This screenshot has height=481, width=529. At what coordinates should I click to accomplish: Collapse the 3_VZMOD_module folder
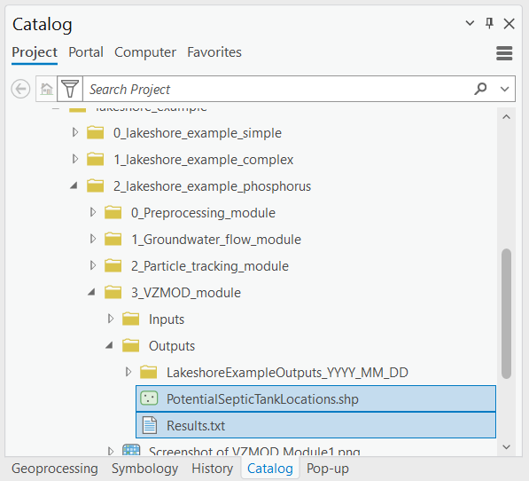(91, 292)
